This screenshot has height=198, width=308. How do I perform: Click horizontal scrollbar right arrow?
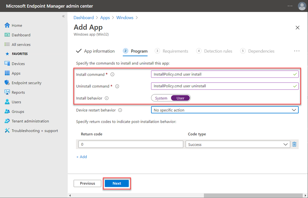pos(305,196)
